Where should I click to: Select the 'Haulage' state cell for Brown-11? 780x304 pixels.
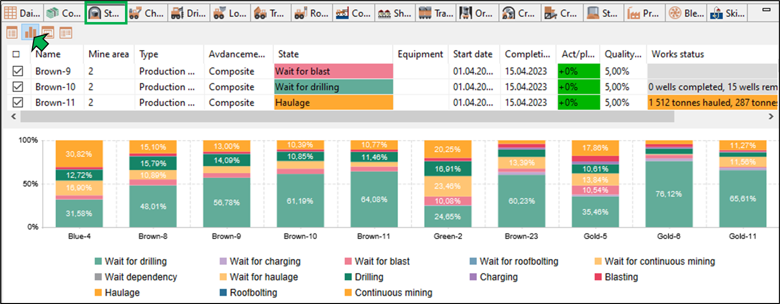[x=333, y=102]
